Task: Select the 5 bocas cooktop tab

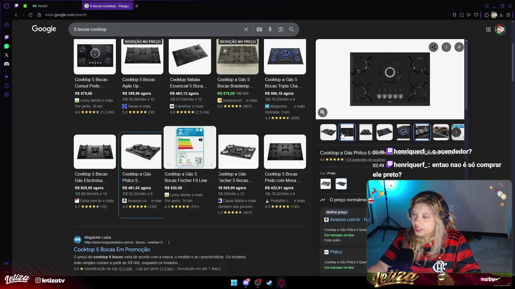Action: [107, 6]
